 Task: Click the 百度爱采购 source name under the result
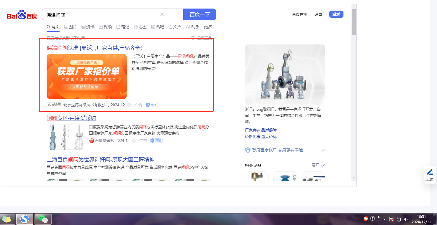[104, 141]
